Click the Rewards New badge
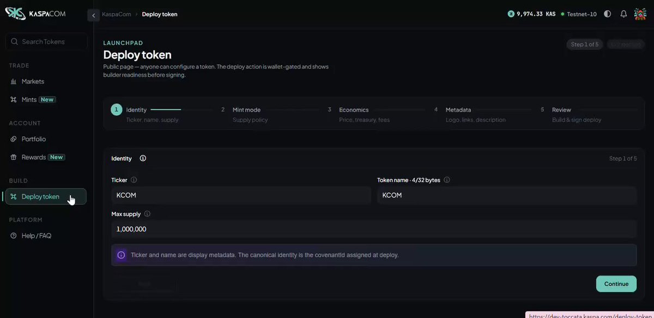The width and height of the screenshot is (654, 318). [x=57, y=157]
